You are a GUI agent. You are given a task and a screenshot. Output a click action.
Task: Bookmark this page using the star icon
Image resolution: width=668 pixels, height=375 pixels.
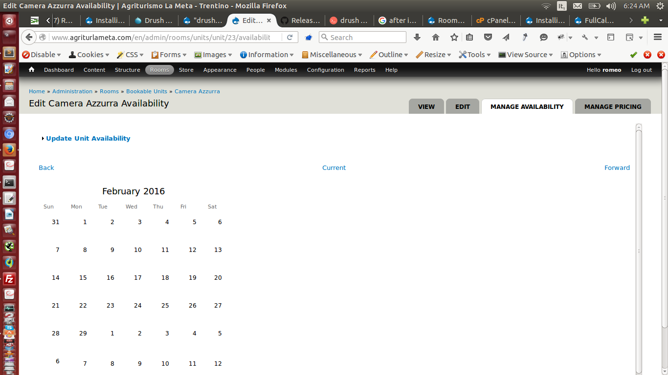pos(454,37)
